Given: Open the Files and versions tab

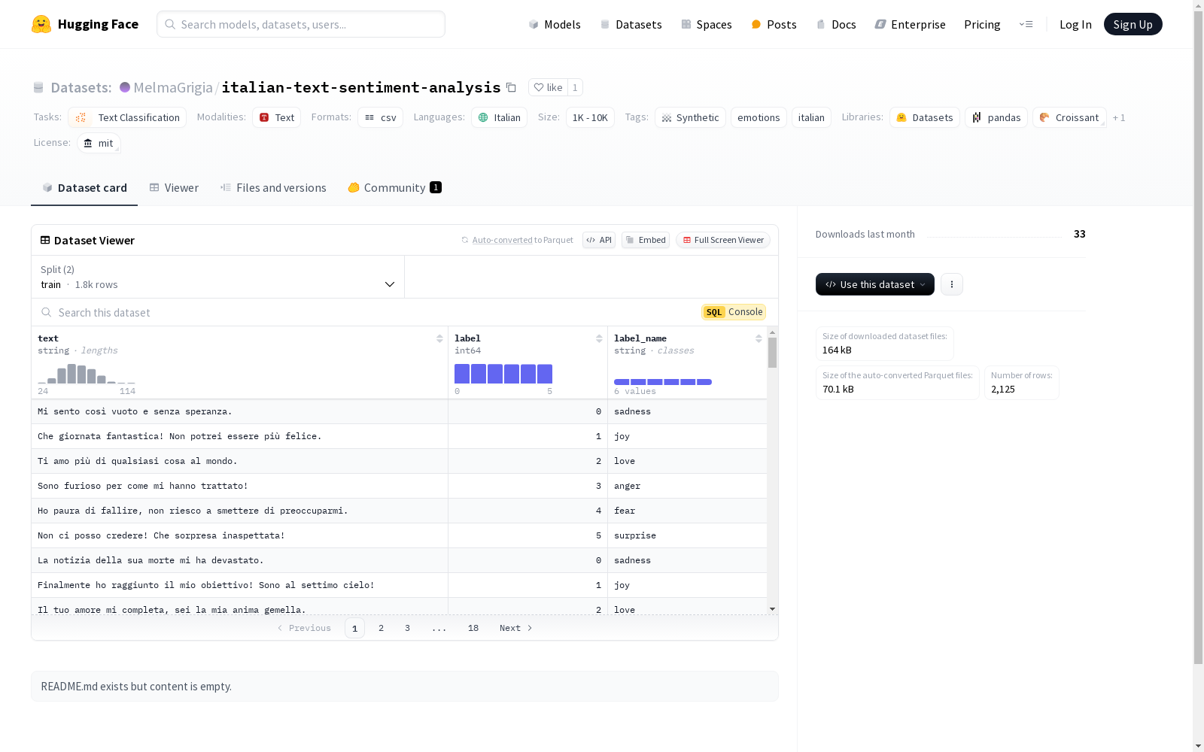Looking at the screenshot, I should pos(273,188).
